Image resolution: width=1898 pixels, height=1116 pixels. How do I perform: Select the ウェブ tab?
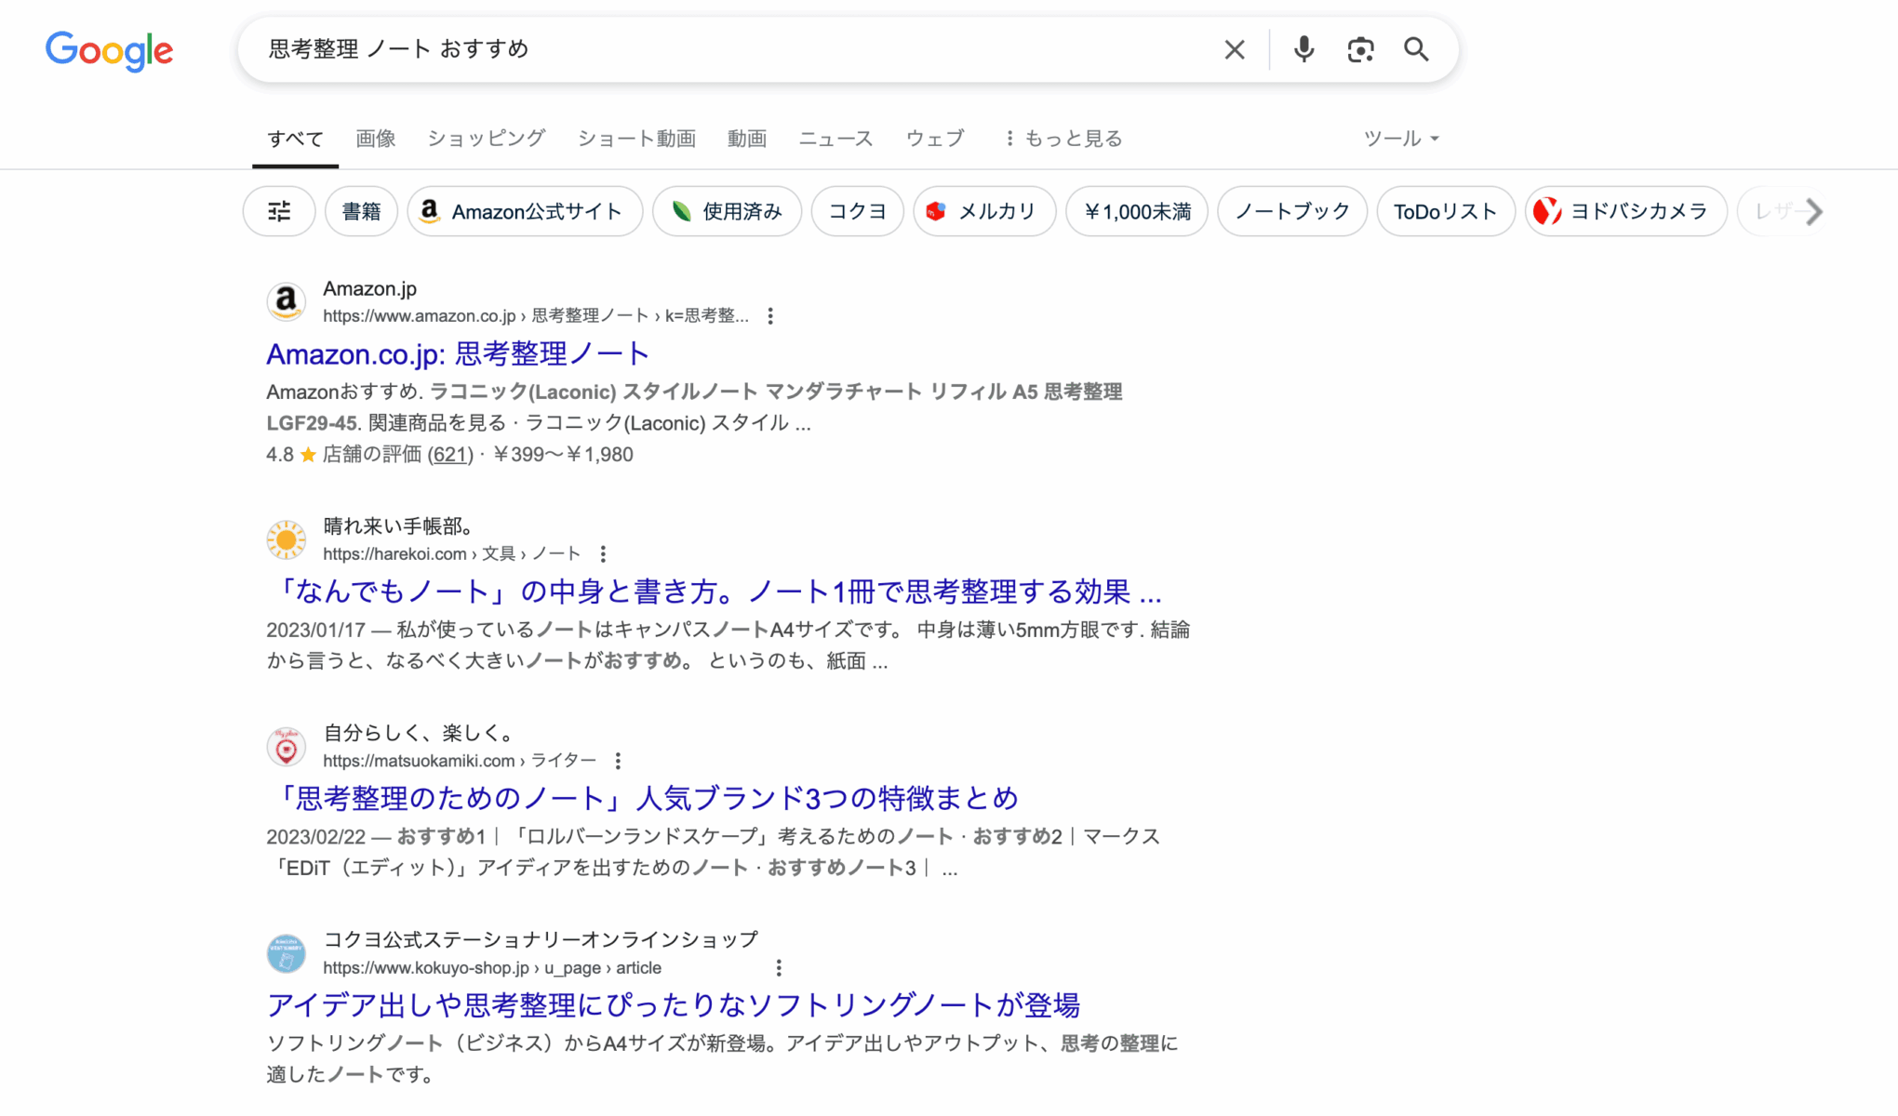point(935,139)
